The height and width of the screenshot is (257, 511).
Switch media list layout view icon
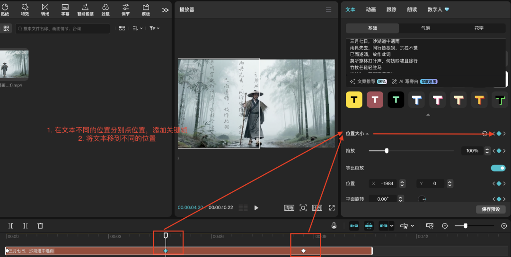122,29
